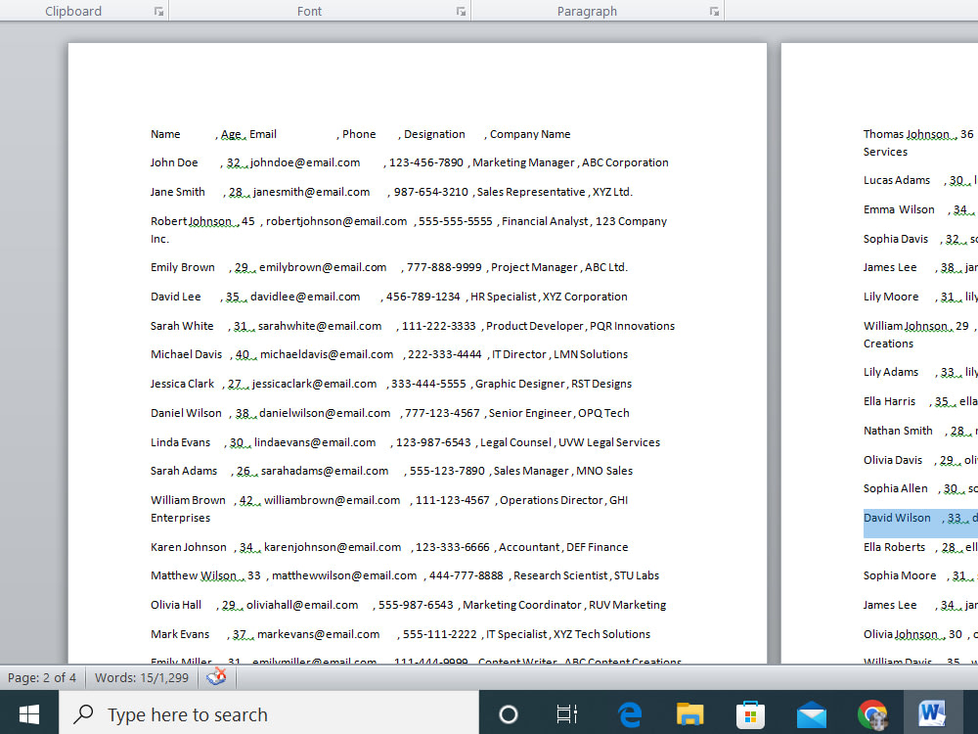This screenshot has width=978, height=734.
Task: Click 'Ella Harris' on next page
Action: tap(889, 401)
